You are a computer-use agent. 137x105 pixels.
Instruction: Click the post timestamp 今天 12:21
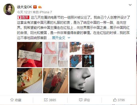point(24,12)
